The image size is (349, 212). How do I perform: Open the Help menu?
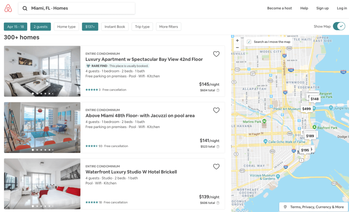coord(304,8)
